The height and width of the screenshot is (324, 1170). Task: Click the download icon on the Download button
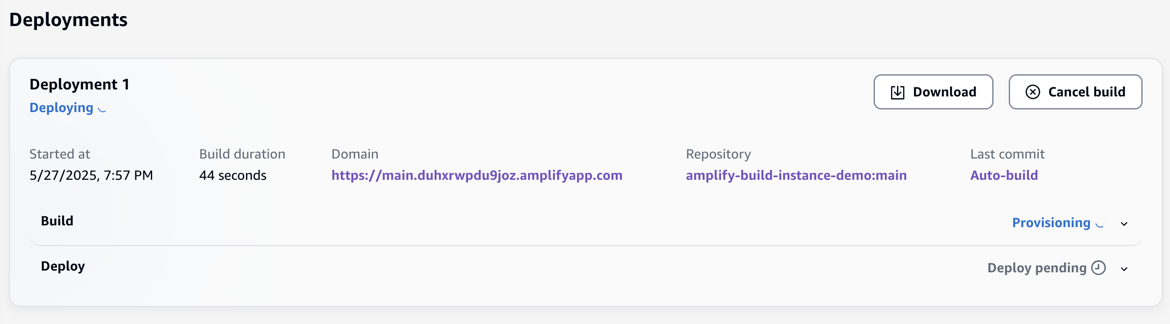click(897, 92)
